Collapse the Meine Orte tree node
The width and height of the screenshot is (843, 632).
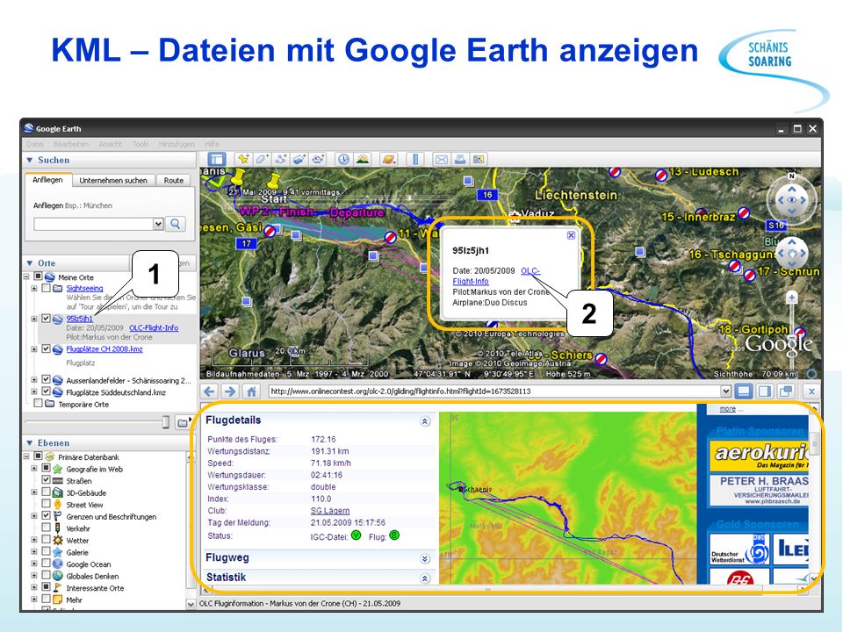click(x=26, y=276)
